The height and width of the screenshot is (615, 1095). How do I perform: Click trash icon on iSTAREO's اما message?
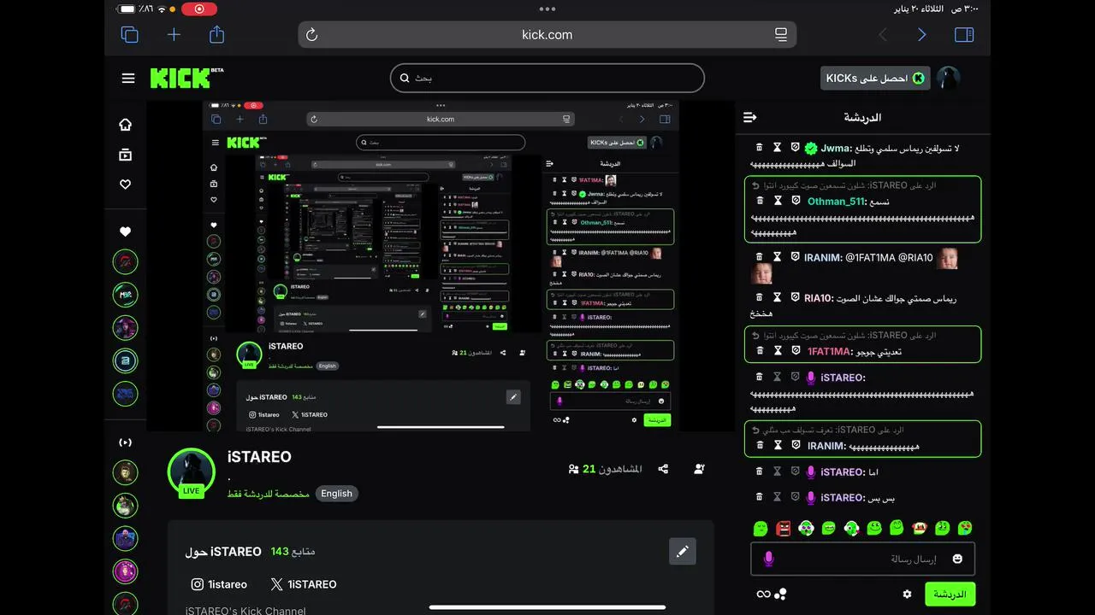point(759,471)
